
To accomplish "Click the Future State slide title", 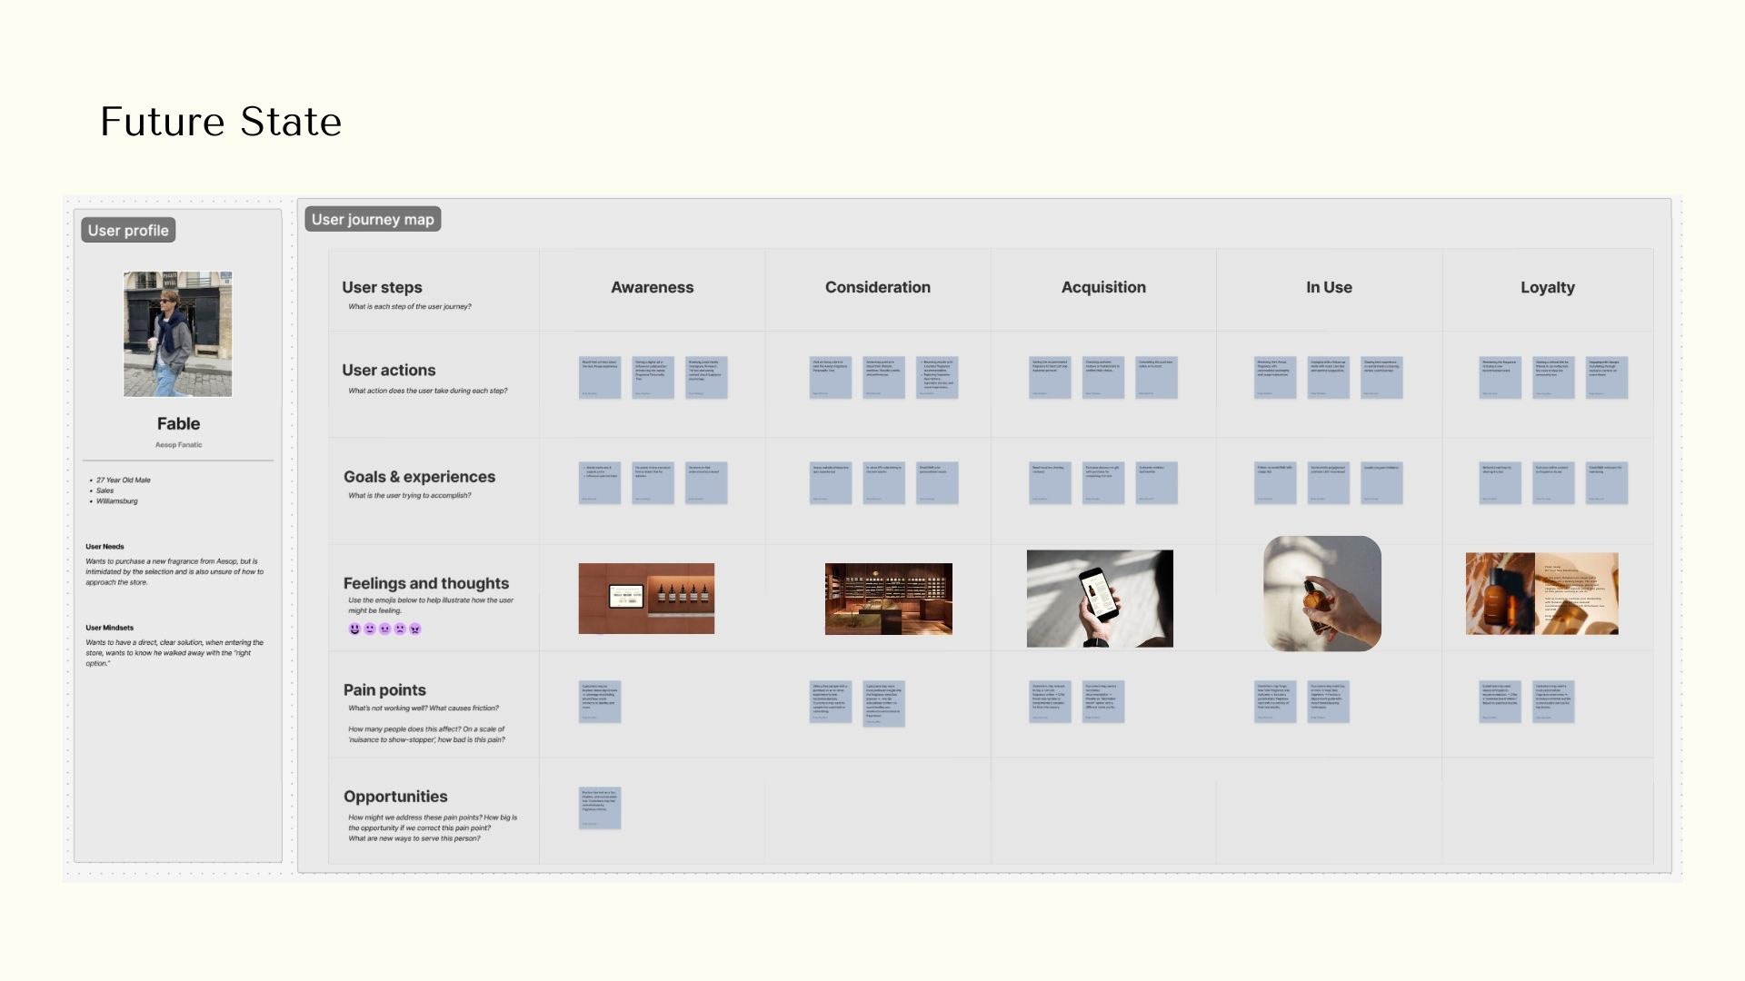I will [221, 122].
